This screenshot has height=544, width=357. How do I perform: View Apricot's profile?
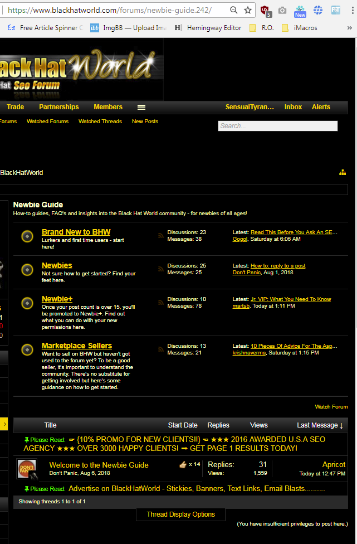[334, 464]
